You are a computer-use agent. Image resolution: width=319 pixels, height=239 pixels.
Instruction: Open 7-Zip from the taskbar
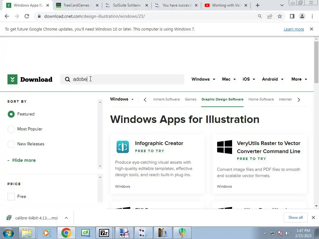click(104, 233)
